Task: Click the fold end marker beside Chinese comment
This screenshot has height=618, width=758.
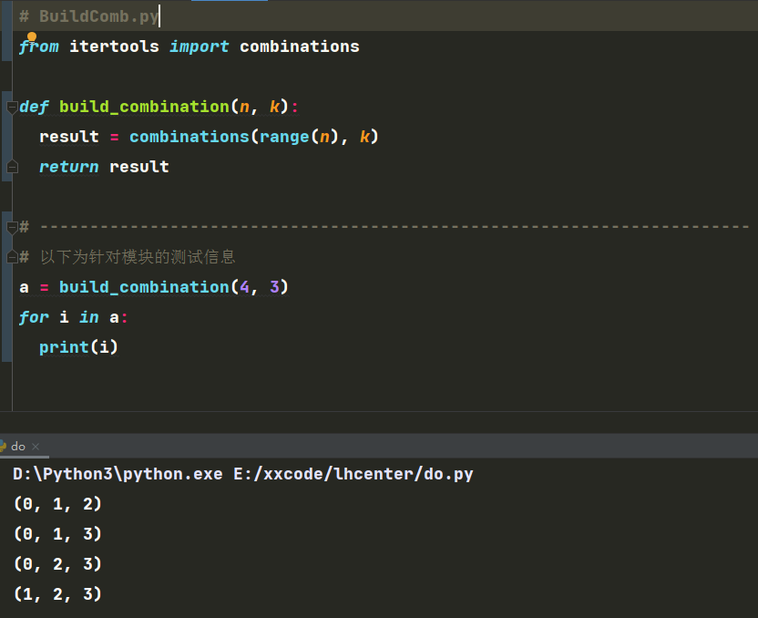Action: click(x=12, y=257)
